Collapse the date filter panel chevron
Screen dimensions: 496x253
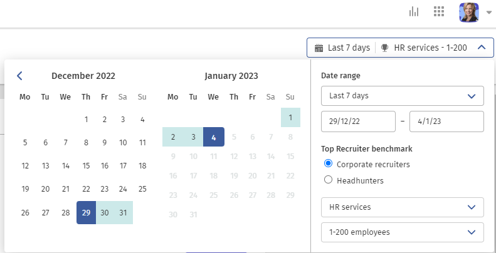coord(480,48)
